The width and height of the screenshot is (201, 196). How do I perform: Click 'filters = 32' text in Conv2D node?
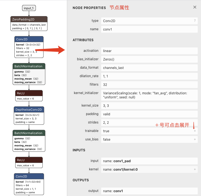pyautogui.click(x=23, y=48)
